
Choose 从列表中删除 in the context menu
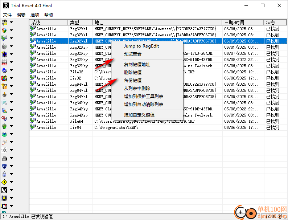[137, 89]
